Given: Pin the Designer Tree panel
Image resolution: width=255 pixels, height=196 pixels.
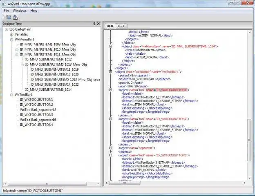Looking at the screenshot, I should (94, 24).
